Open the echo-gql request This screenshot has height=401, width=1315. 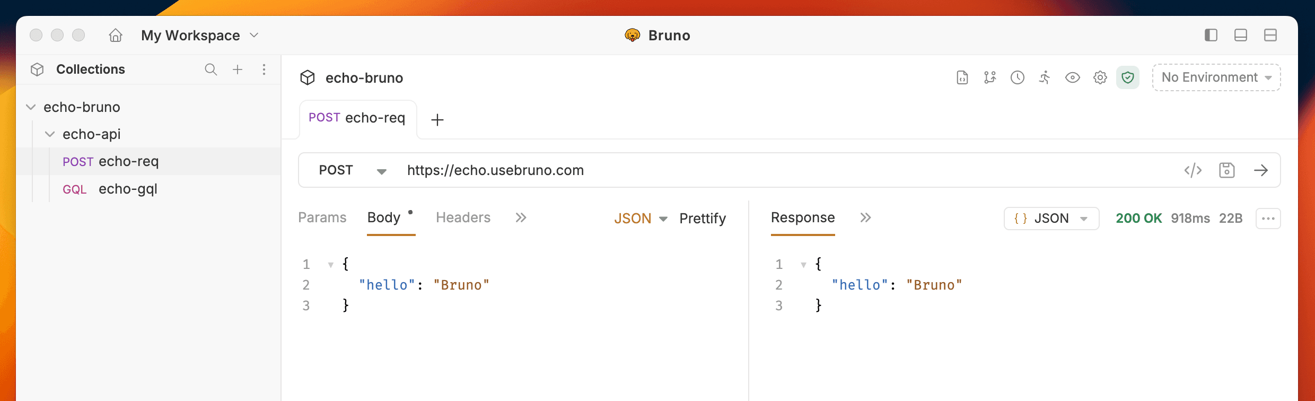click(127, 189)
